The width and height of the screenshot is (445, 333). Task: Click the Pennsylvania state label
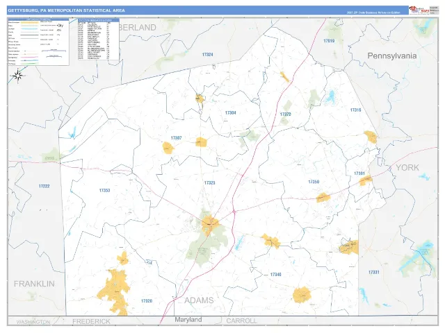coord(392,55)
